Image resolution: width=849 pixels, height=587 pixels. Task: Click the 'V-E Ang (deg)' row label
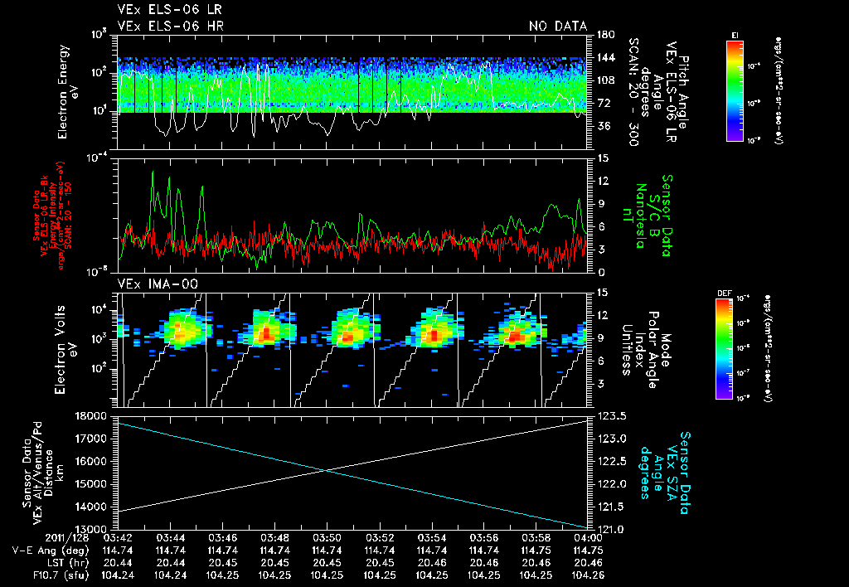click(x=51, y=551)
